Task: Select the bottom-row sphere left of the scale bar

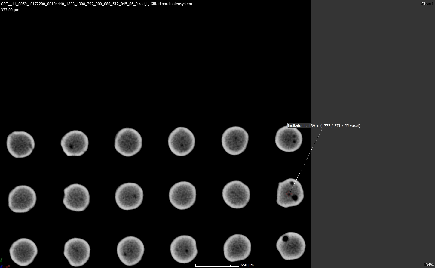Action: (x=184, y=249)
